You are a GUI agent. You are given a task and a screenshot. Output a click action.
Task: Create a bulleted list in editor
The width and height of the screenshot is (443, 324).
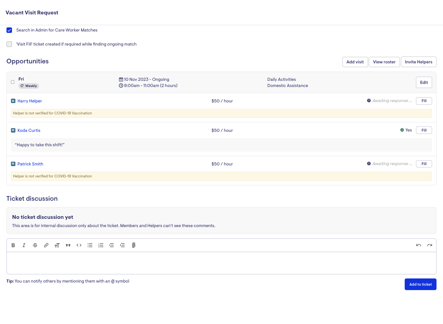point(90,245)
